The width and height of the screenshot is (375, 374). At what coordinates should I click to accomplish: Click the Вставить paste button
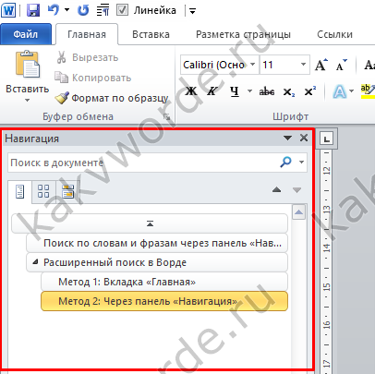click(x=28, y=76)
